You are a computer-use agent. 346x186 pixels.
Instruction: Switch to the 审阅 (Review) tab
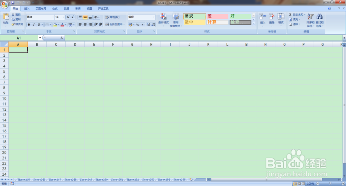point(78,9)
